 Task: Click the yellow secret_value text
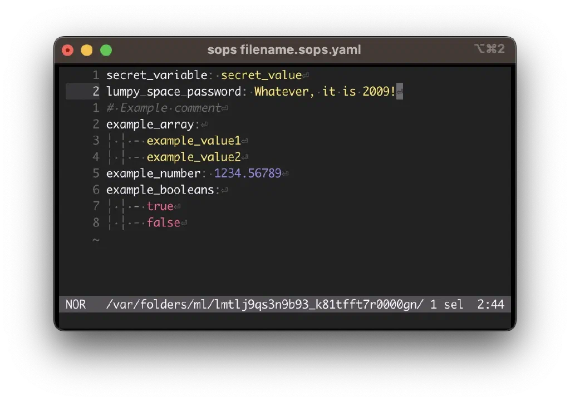pos(261,75)
